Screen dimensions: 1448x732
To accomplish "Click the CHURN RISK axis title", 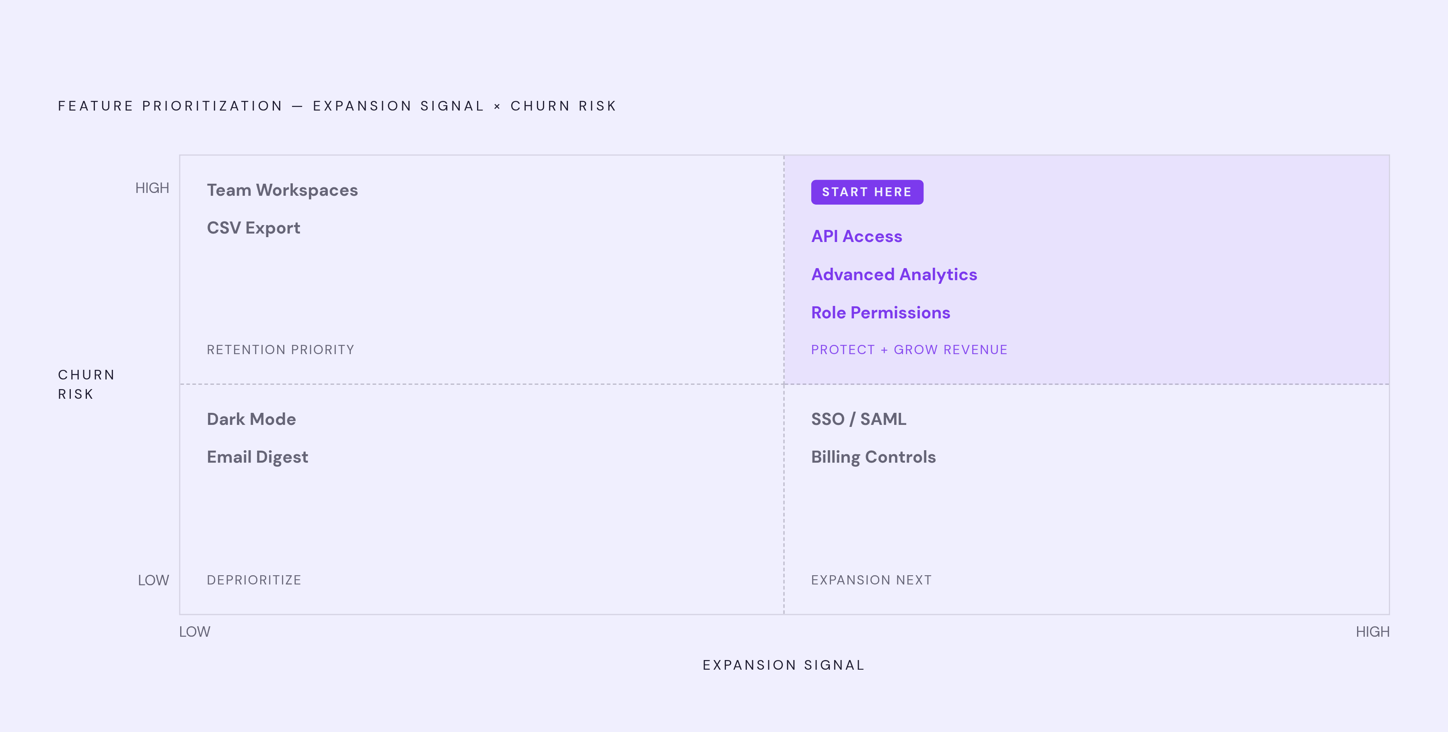I will [86, 384].
